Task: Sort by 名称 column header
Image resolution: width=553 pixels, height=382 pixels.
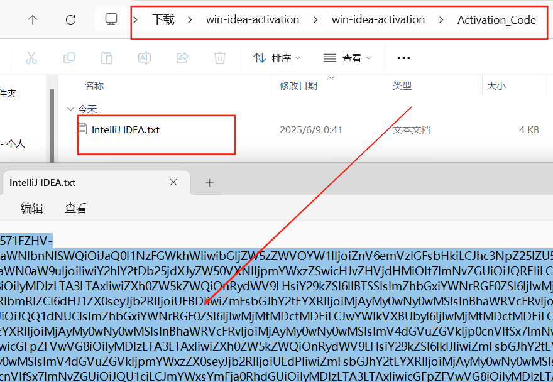Action: tap(94, 85)
